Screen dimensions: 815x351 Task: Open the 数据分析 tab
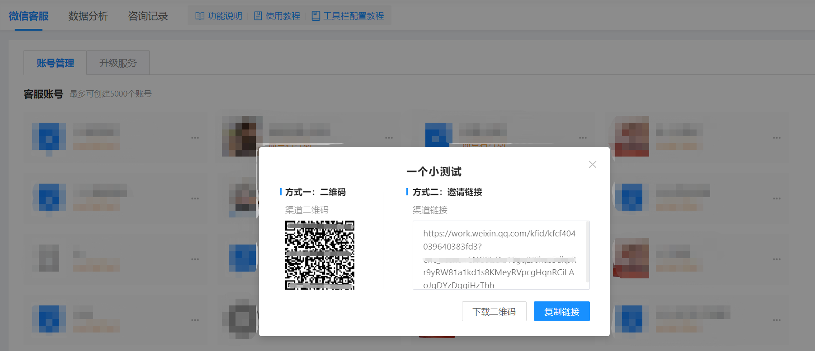[88, 16]
